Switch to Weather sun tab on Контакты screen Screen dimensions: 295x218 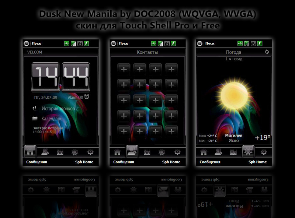pos(162,152)
